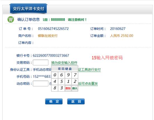Click the green shopping cart icon
154x120 pixels.
point(11,19)
